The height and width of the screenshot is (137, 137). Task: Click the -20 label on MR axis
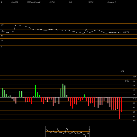[x=134, y=103]
